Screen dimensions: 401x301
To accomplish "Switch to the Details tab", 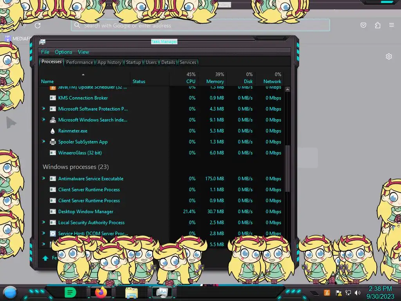I will click(x=168, y=62).
